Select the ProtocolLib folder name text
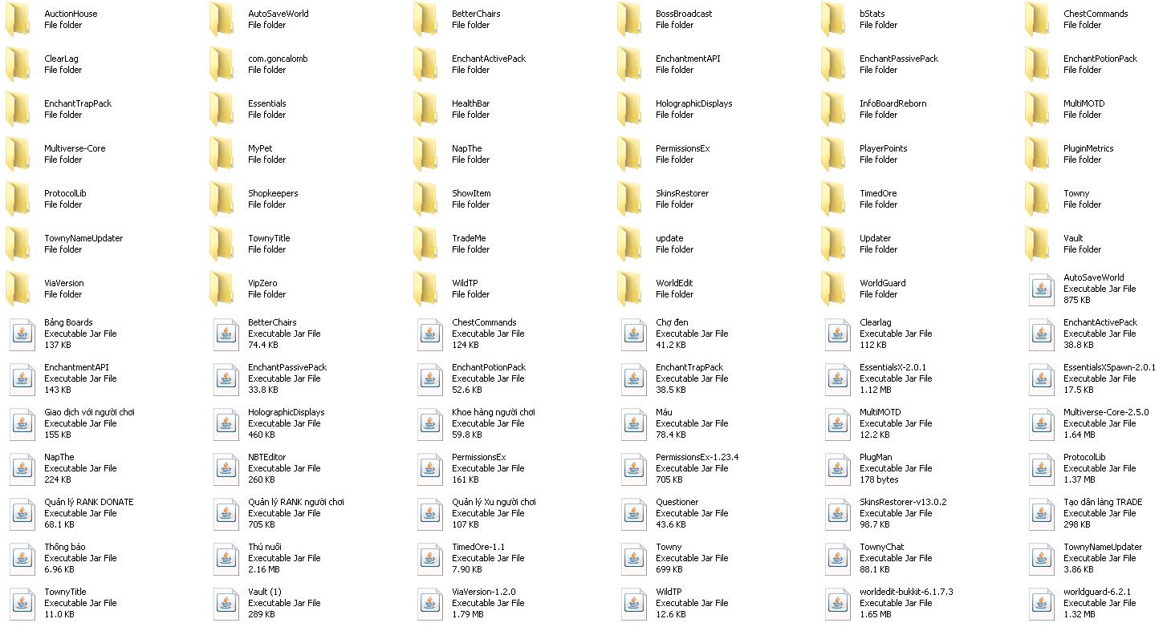The width and height of the screenshot is (1167, 635). pyautogui.click(x=65, y=193)
